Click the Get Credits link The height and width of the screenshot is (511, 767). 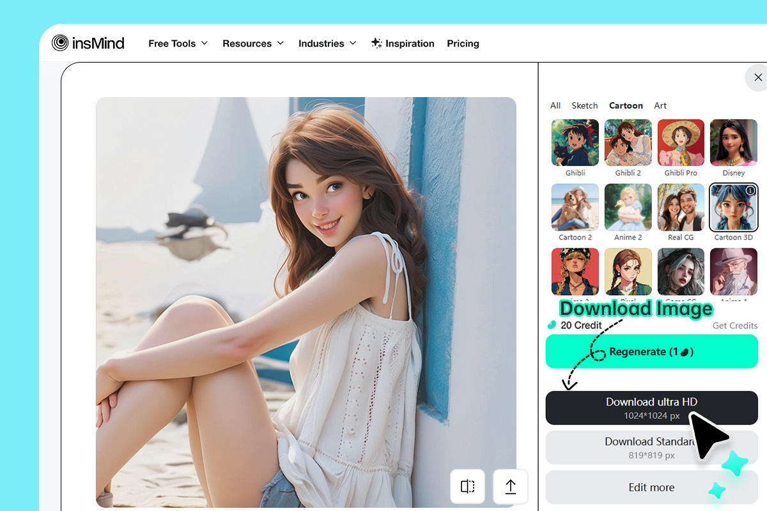pos(735,325)
